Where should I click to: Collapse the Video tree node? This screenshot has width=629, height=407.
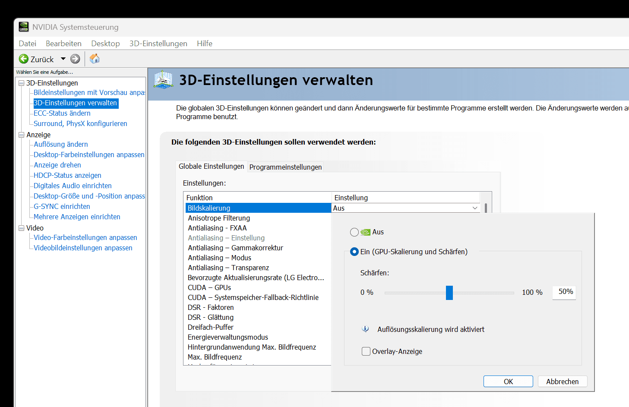click(x=21, y=228)
